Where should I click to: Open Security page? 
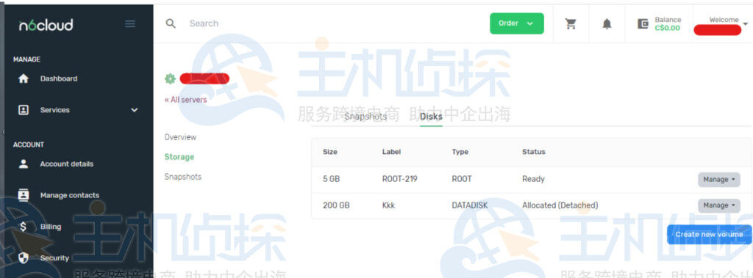click(54, 258)
